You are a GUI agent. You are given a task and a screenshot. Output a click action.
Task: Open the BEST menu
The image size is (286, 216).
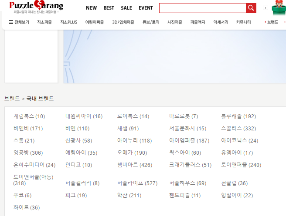pos(109,8)
